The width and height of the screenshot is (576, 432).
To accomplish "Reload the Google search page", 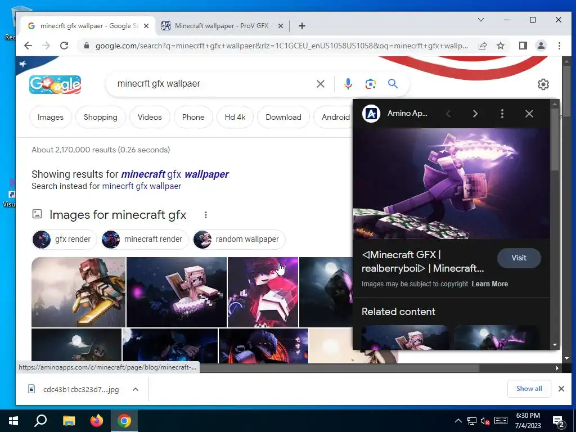I will click(x=64, y=46).
